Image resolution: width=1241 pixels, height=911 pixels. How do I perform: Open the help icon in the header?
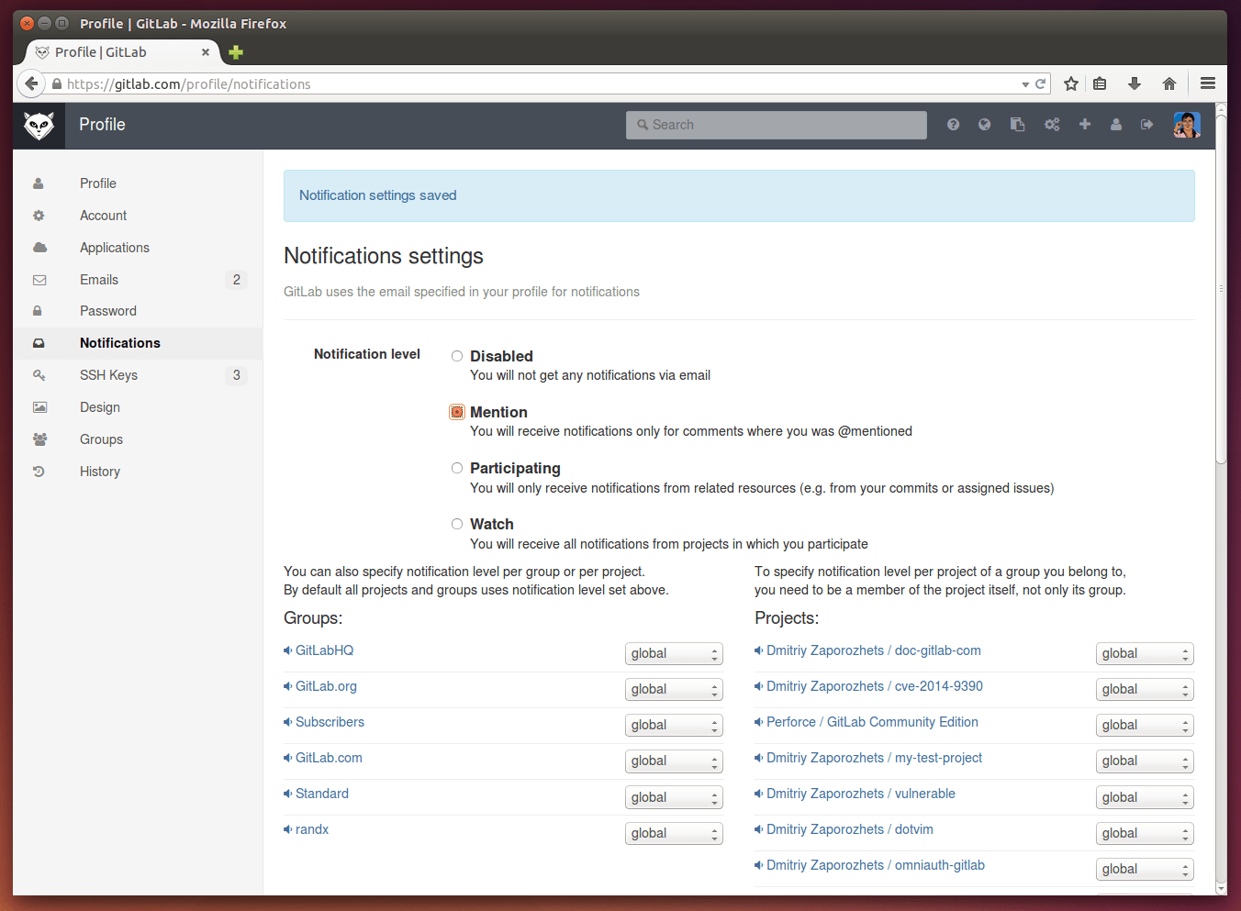tap(953, 124)
